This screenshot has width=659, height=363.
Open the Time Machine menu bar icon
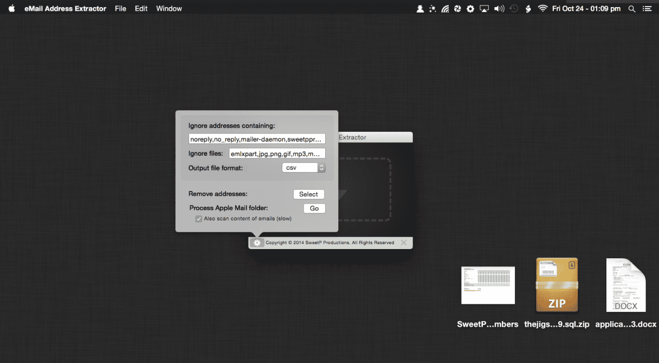click(514, 9)
